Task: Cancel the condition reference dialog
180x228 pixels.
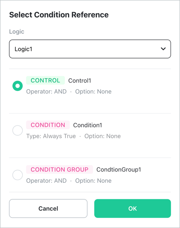Action: 48,208
